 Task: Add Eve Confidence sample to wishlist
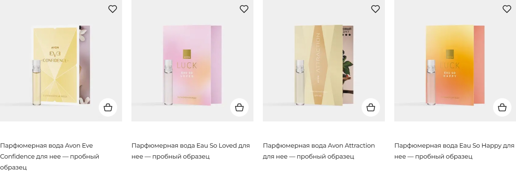click(x=113, y=9)
